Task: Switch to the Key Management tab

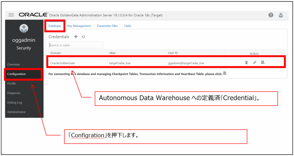Action: tap(79, 26)
